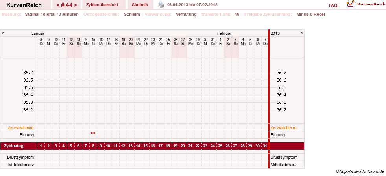Click the Februar month label
The width and height of the screenshot is (386, 176).
click(224, 33)
